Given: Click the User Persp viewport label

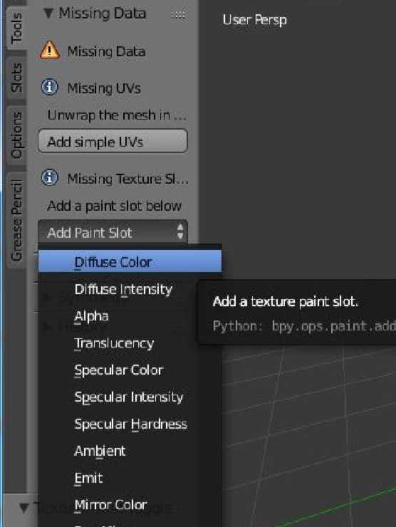Looking at the screenshot, I should click(254, 20).
